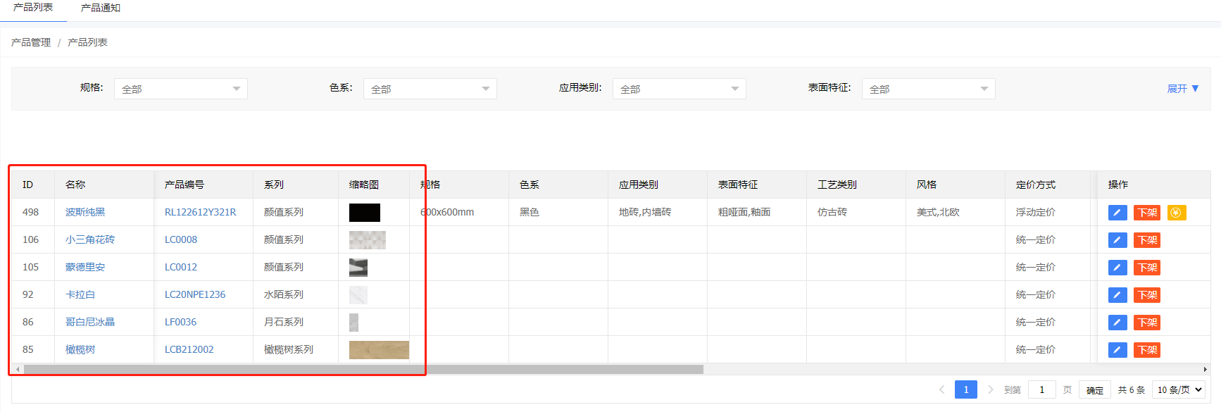
Task: View black thumbnail of 波斯纯黑
Action: coord(365,213)
